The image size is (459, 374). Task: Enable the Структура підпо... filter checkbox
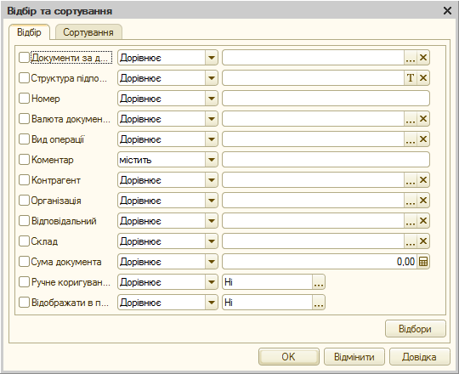click(24, 78)
